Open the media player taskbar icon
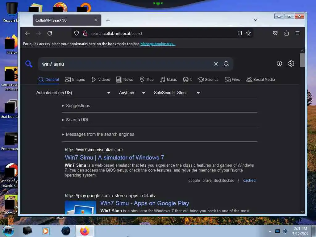The height and width of the screenshot is (237, 316). click(x=46, y=231)
